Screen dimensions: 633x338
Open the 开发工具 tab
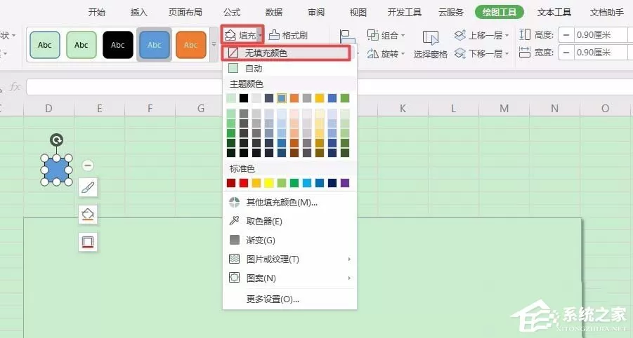coord(405,12)
